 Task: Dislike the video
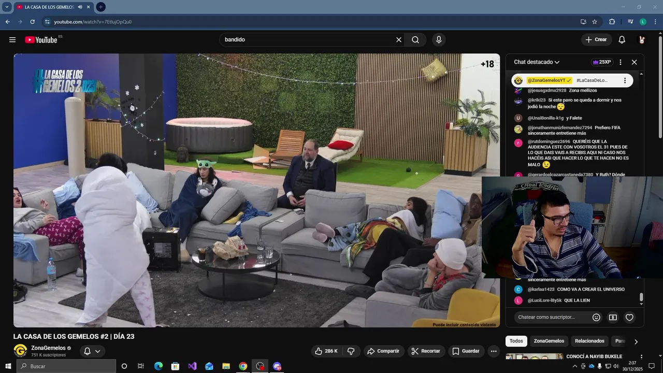(351, 351)
